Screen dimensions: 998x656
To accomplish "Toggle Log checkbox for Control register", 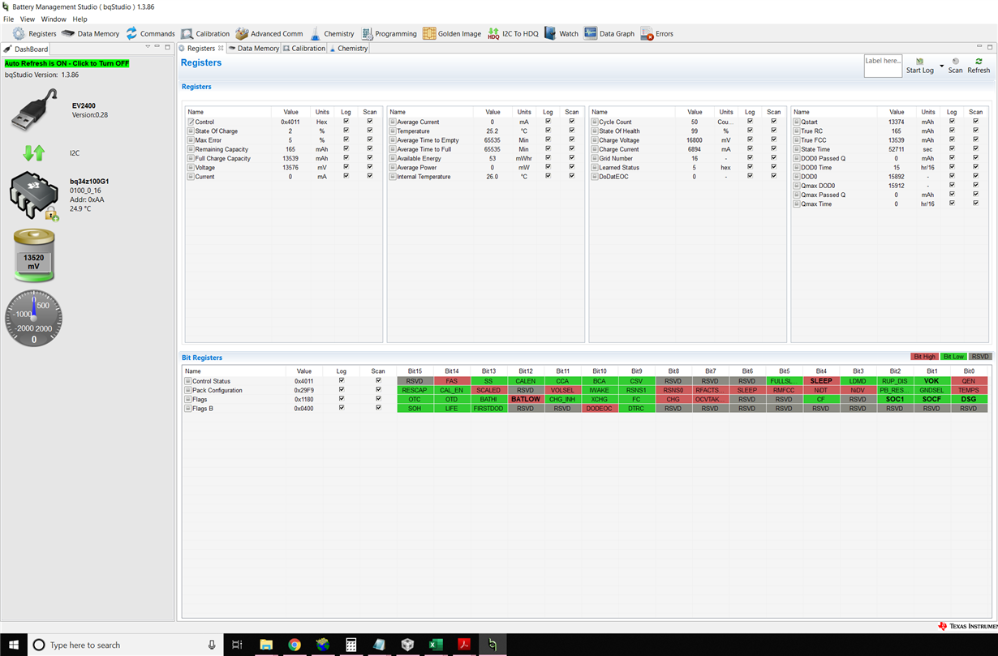I will click(346, 122).
